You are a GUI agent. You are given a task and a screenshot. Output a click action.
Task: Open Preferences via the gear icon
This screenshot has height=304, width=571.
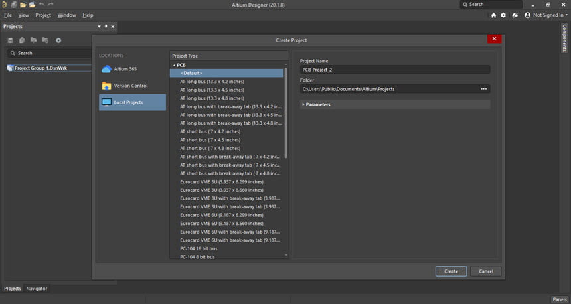click(503, 15)
